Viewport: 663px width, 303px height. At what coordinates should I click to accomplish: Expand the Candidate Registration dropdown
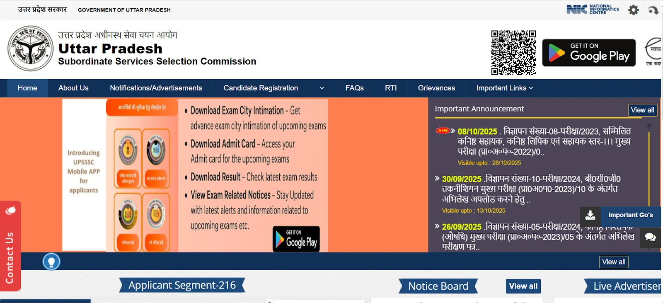322,88
